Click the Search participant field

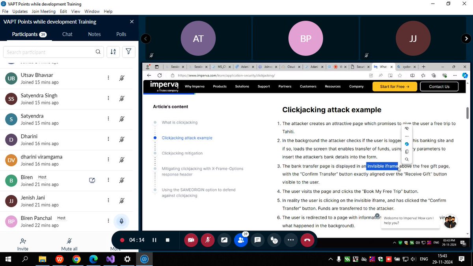(54, 52)
